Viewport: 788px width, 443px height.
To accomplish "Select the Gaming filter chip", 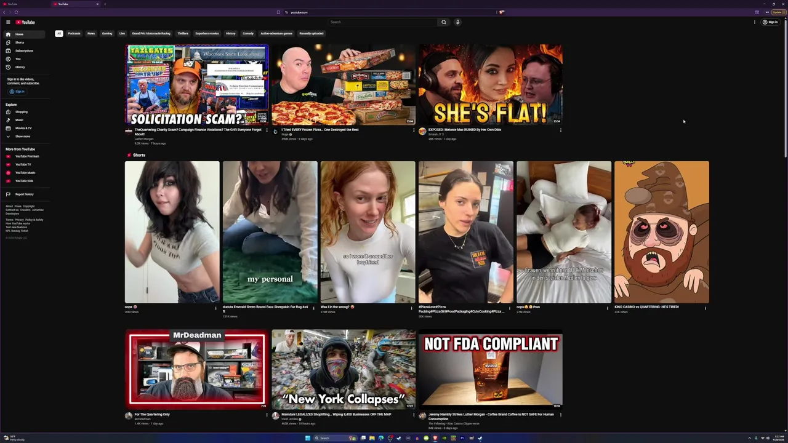I will click(107, 33).
